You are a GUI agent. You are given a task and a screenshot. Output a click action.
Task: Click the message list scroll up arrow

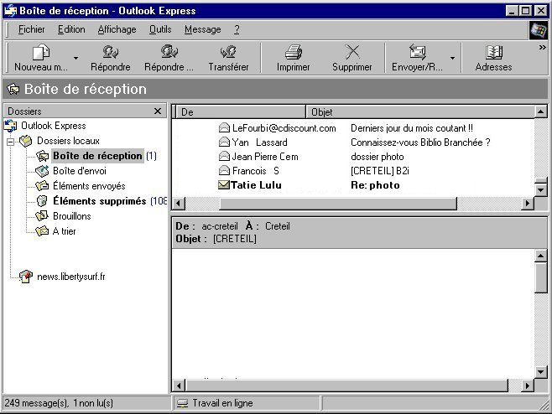[541, 111]
